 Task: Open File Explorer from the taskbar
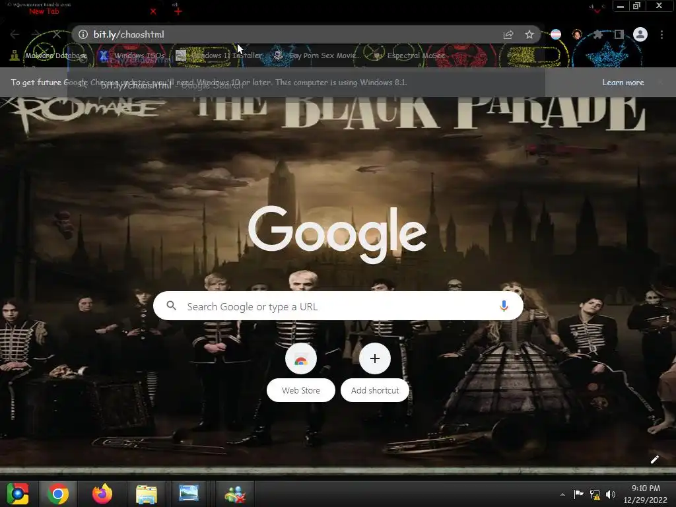coord(147,494)
